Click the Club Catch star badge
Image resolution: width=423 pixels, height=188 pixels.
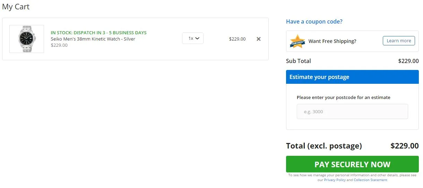297,41
